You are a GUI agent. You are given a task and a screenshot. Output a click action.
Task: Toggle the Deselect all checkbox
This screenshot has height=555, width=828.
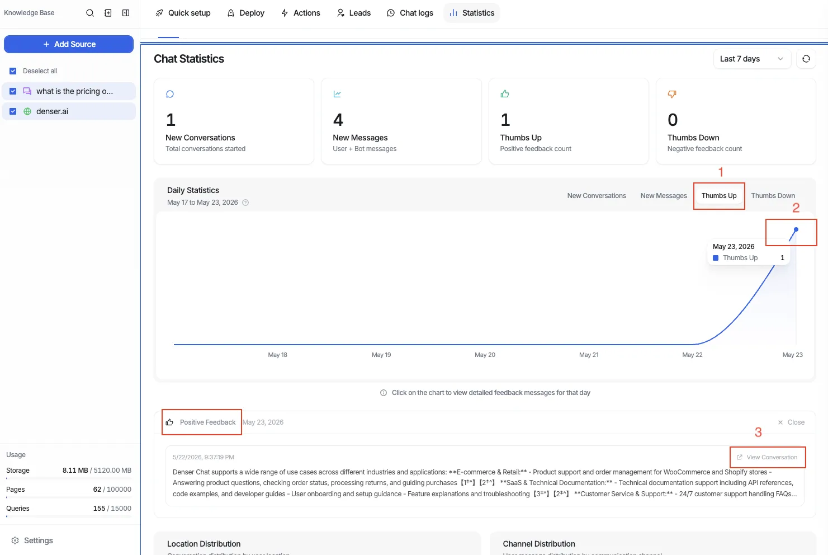(x=13, y=71)
